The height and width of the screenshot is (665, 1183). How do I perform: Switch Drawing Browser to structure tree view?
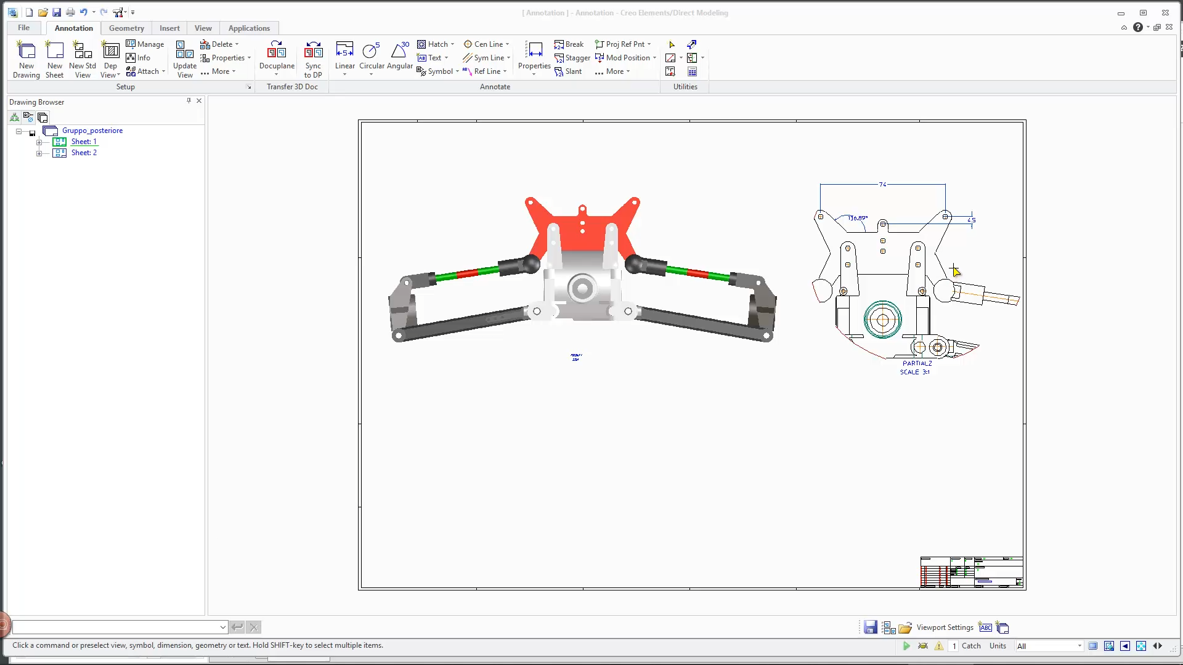click(x=14, y=117)
